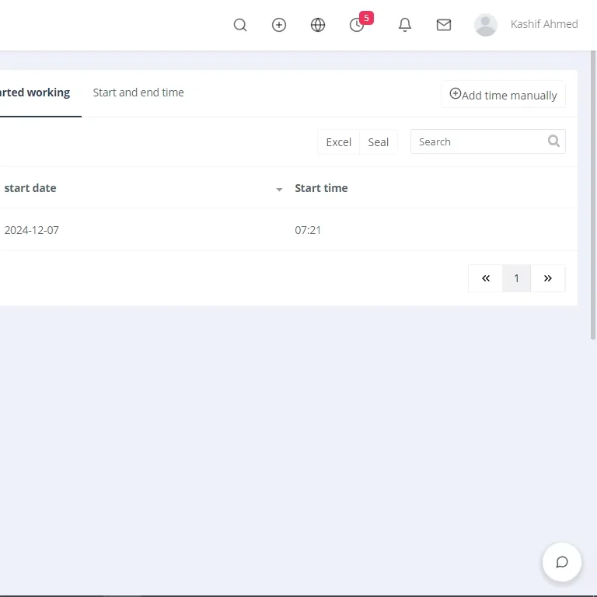Sort by start date column header
This screenshot has width=597, height=597.
pyautogui.click(x=30, y=188)
